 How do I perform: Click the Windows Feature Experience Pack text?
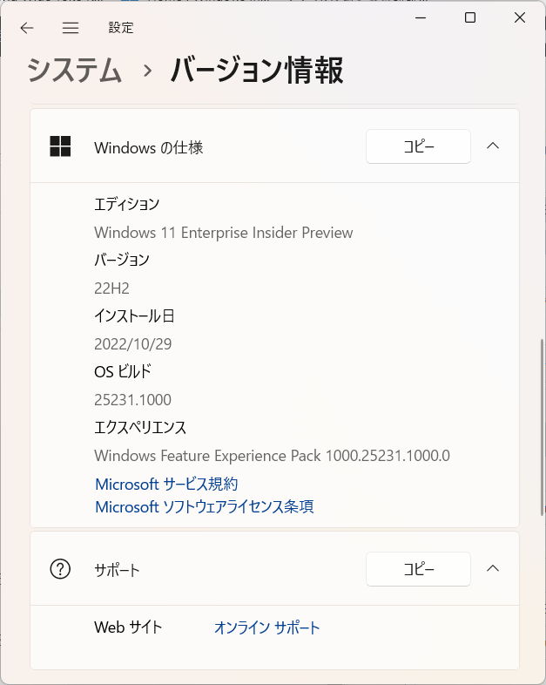pyautogui.click(x=272, y=456)
